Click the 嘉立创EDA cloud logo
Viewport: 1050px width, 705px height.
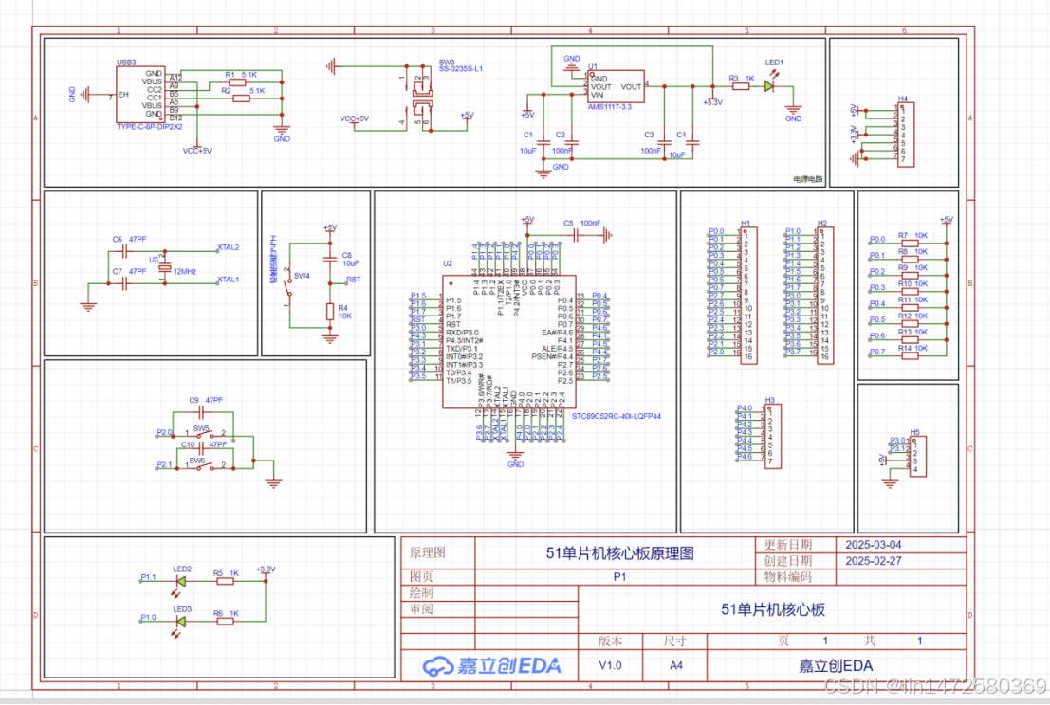click(x=490, y=665)
